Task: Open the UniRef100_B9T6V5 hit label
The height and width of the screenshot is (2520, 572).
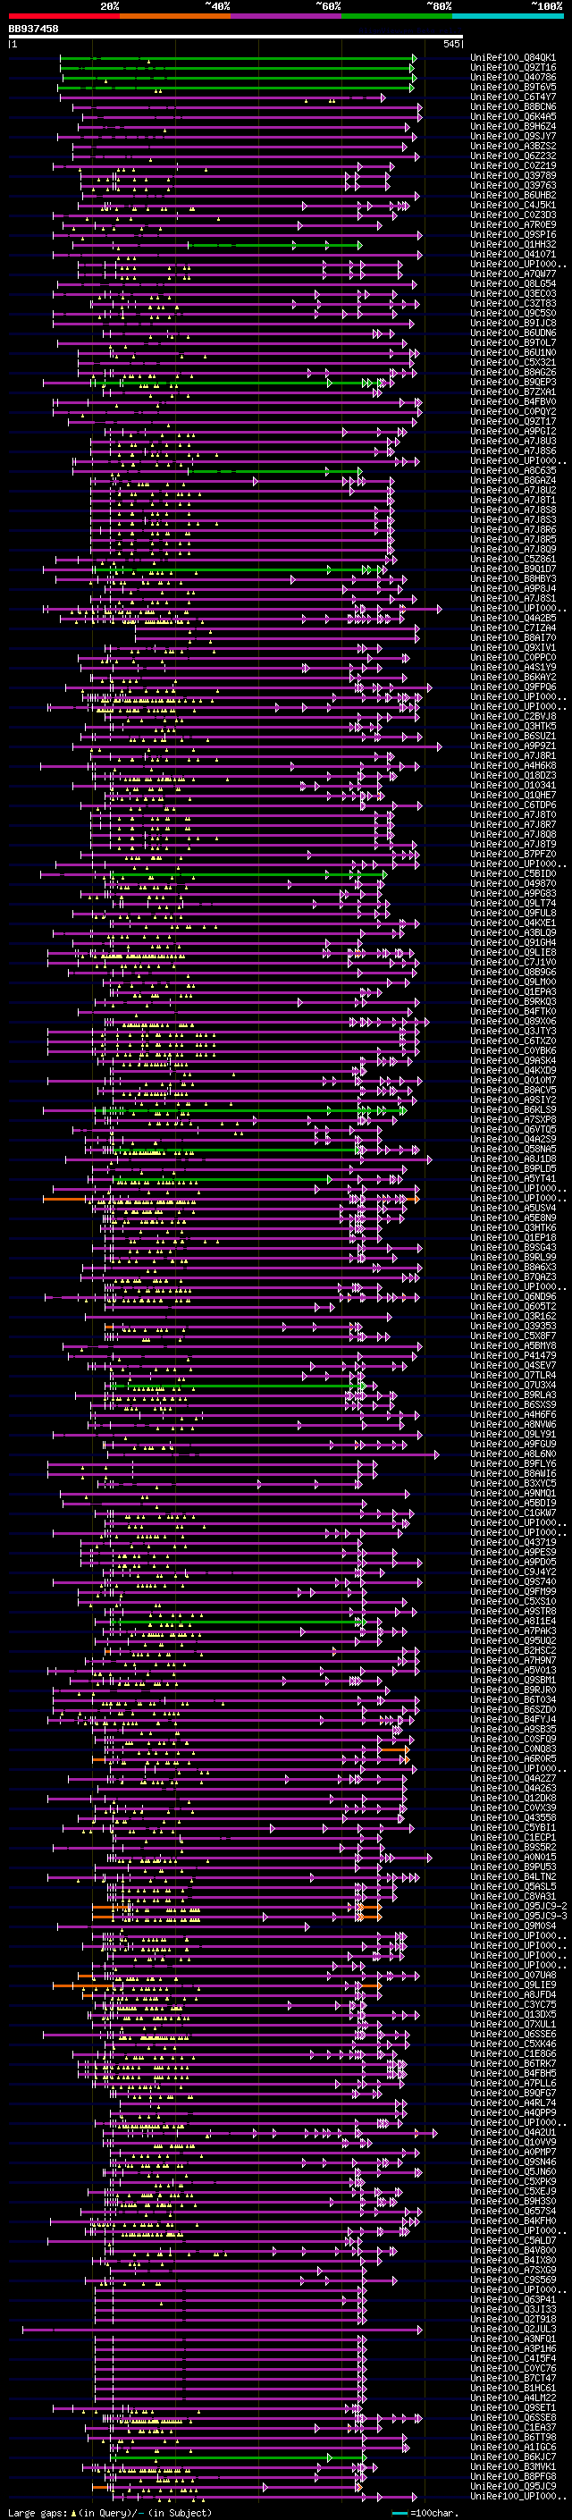Action: 513,87
